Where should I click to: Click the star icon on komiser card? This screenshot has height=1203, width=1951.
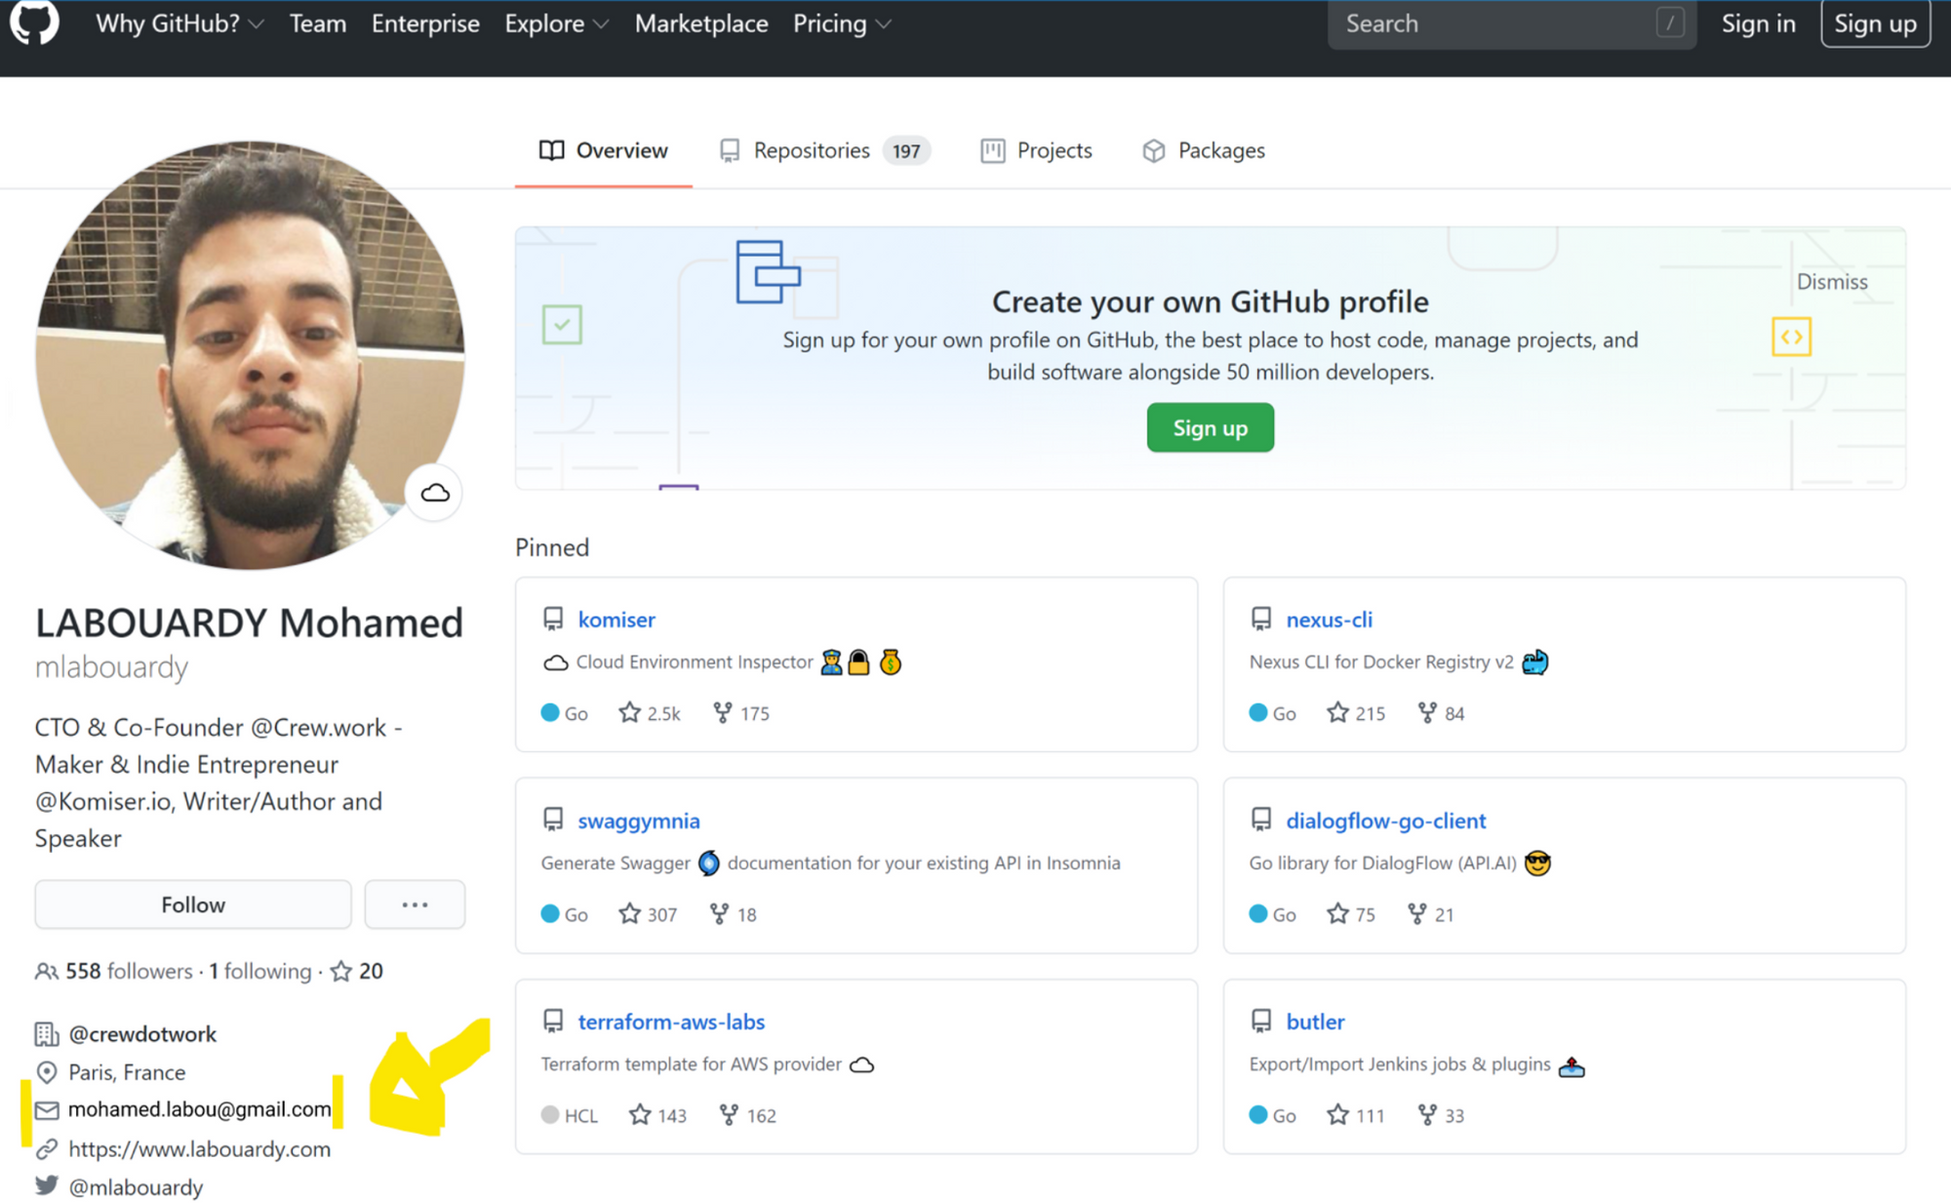[x=629, y=713]
